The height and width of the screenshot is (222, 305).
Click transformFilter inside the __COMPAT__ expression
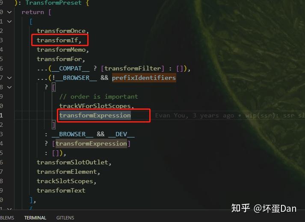click(133, 68)
